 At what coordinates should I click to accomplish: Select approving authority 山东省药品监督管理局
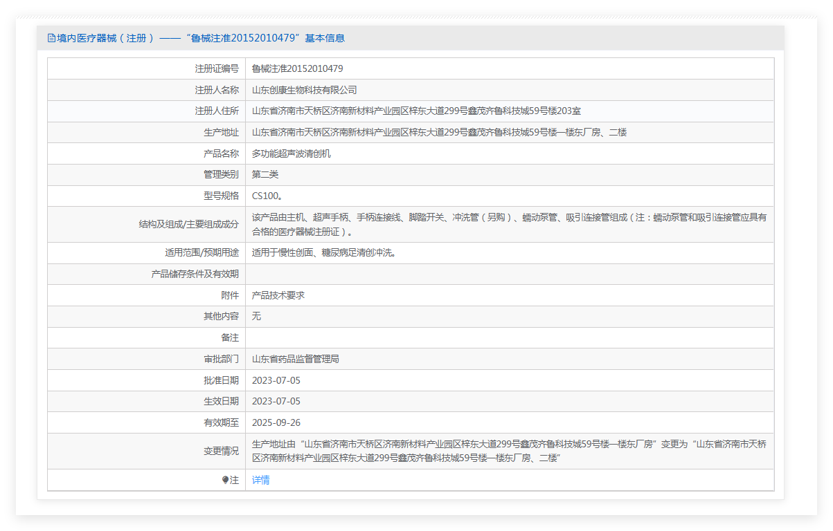coord(296,359)
